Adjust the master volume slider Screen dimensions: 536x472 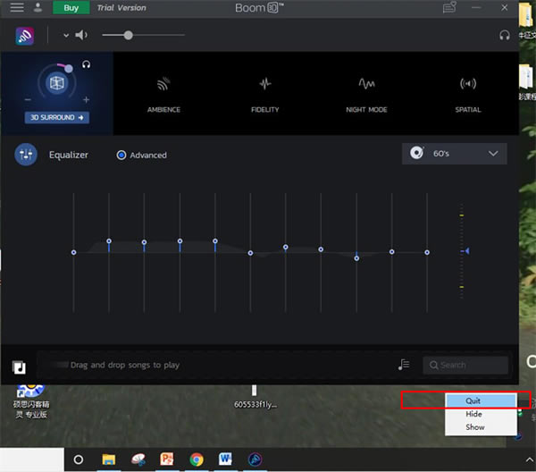coord(129,36)
